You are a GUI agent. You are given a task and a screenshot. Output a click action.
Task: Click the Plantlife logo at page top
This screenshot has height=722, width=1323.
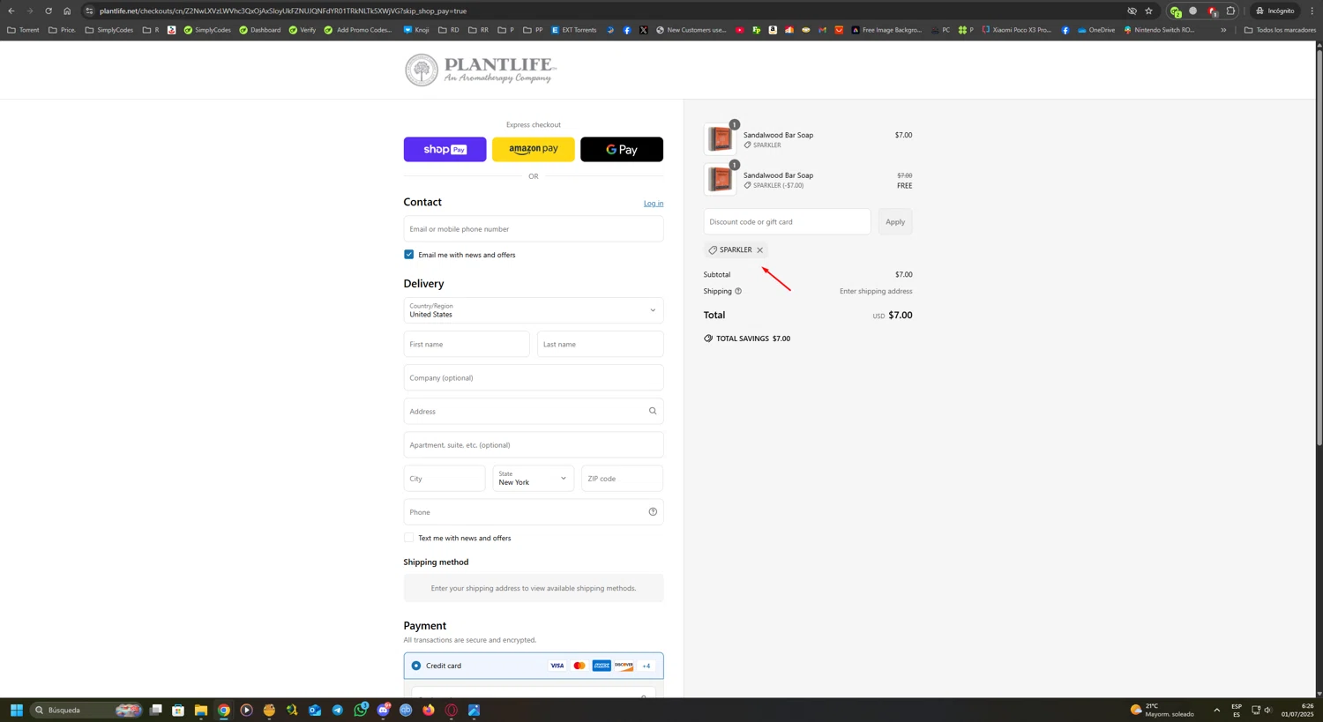pyautogui.click(x=481, y=70)
